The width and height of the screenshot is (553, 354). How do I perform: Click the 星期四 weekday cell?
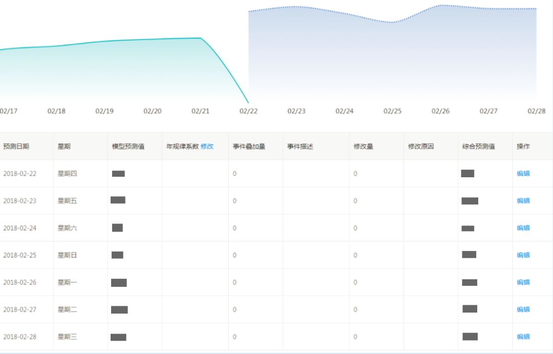click(x=67, y=174)
